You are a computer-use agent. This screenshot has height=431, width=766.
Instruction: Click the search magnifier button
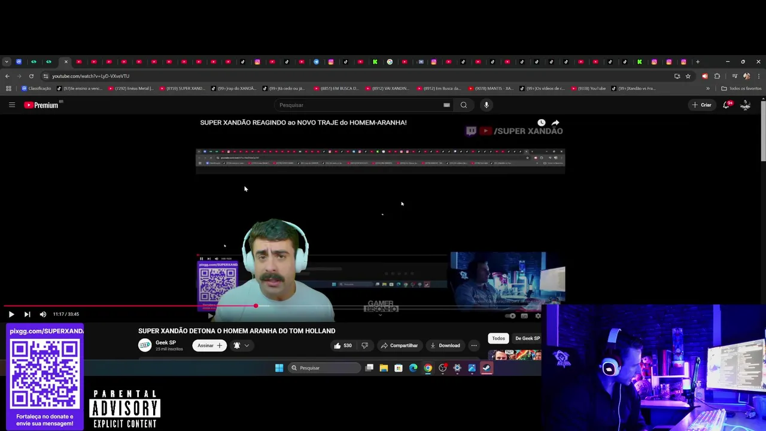463,105
